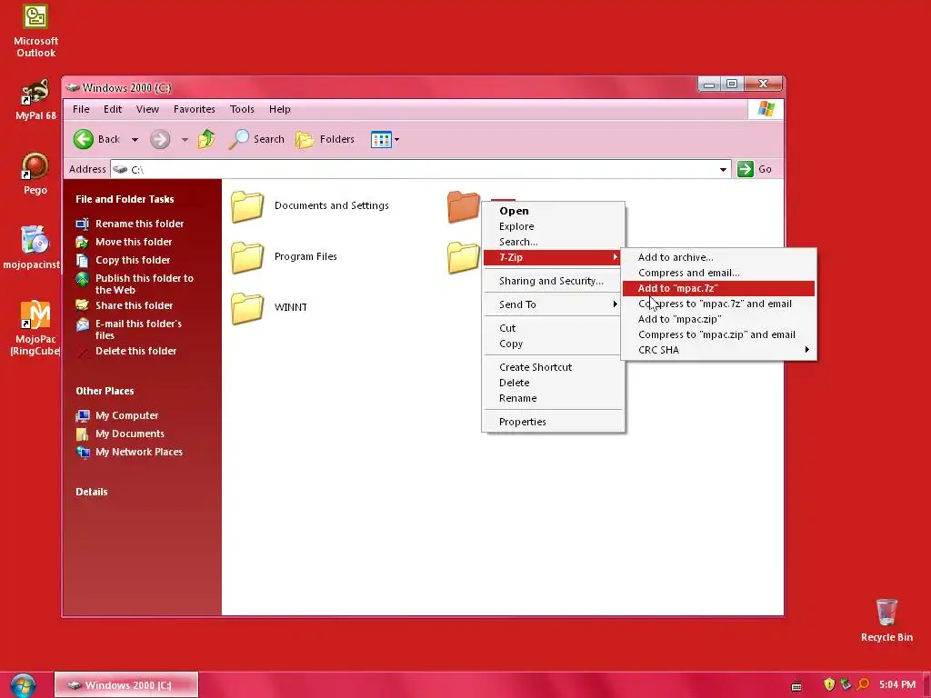Launch MojoPac RingCube desktop shortcut
The width and height of the screenshot is (931, 698).
click(35, 328)
